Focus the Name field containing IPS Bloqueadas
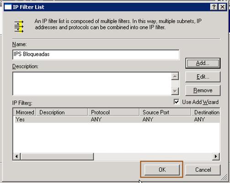The image size is (230, 183). click(96, 54)
